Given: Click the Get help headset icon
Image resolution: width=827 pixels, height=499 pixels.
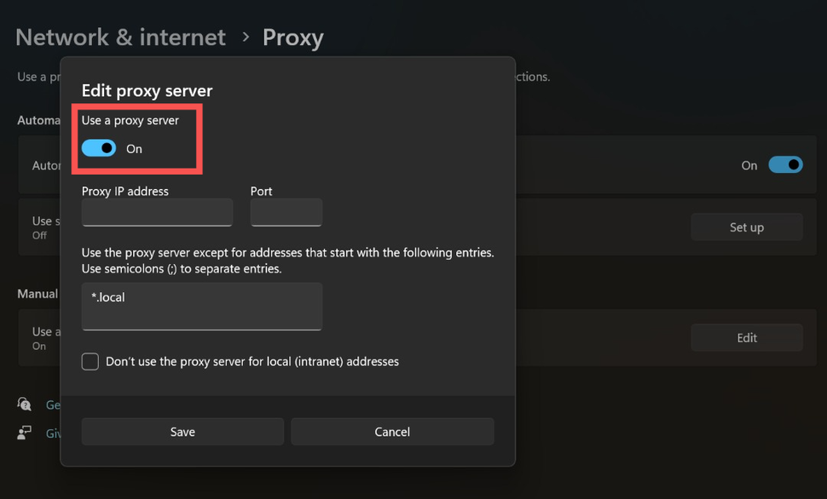Looking at the screenshot, I should tap(24, 404).
